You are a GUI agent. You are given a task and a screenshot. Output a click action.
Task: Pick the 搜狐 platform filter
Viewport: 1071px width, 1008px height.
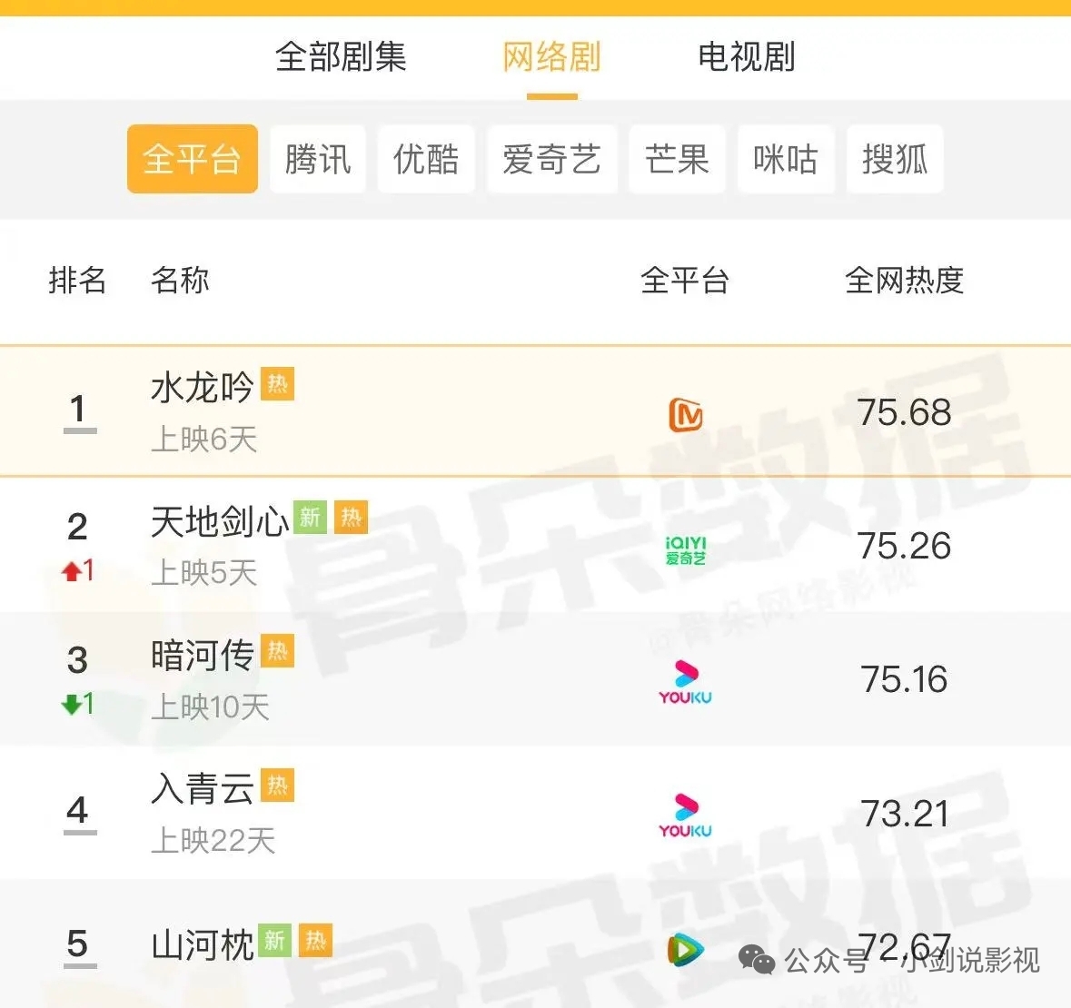point(895,160)
